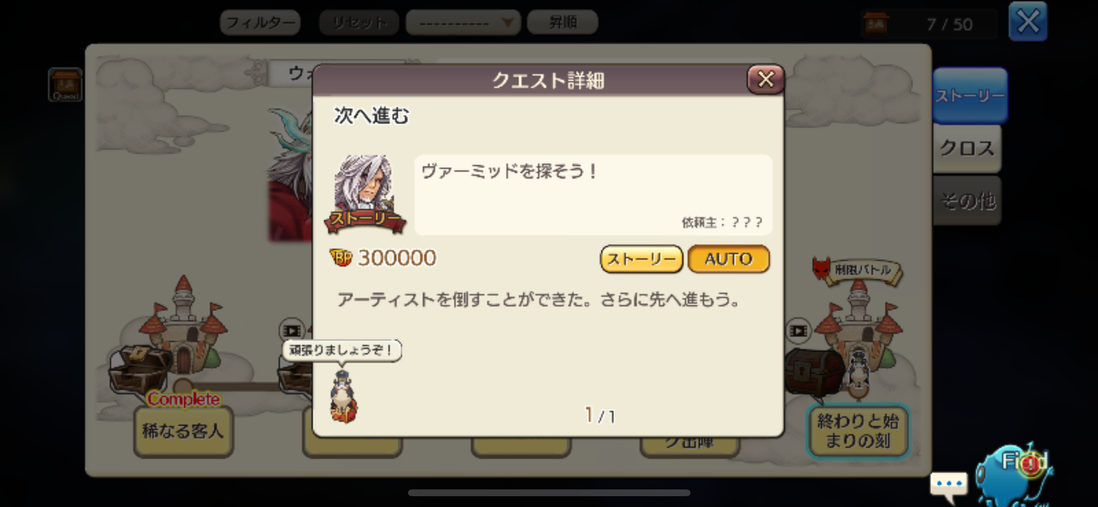Screen dimensions: 1098x507
Task: Switch to the クロス tab
Action: pos(967,149)
